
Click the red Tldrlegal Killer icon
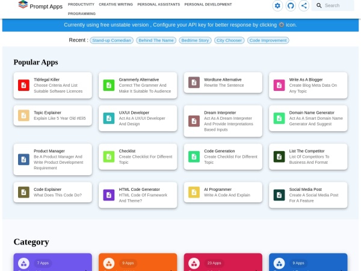click(23, 85)
